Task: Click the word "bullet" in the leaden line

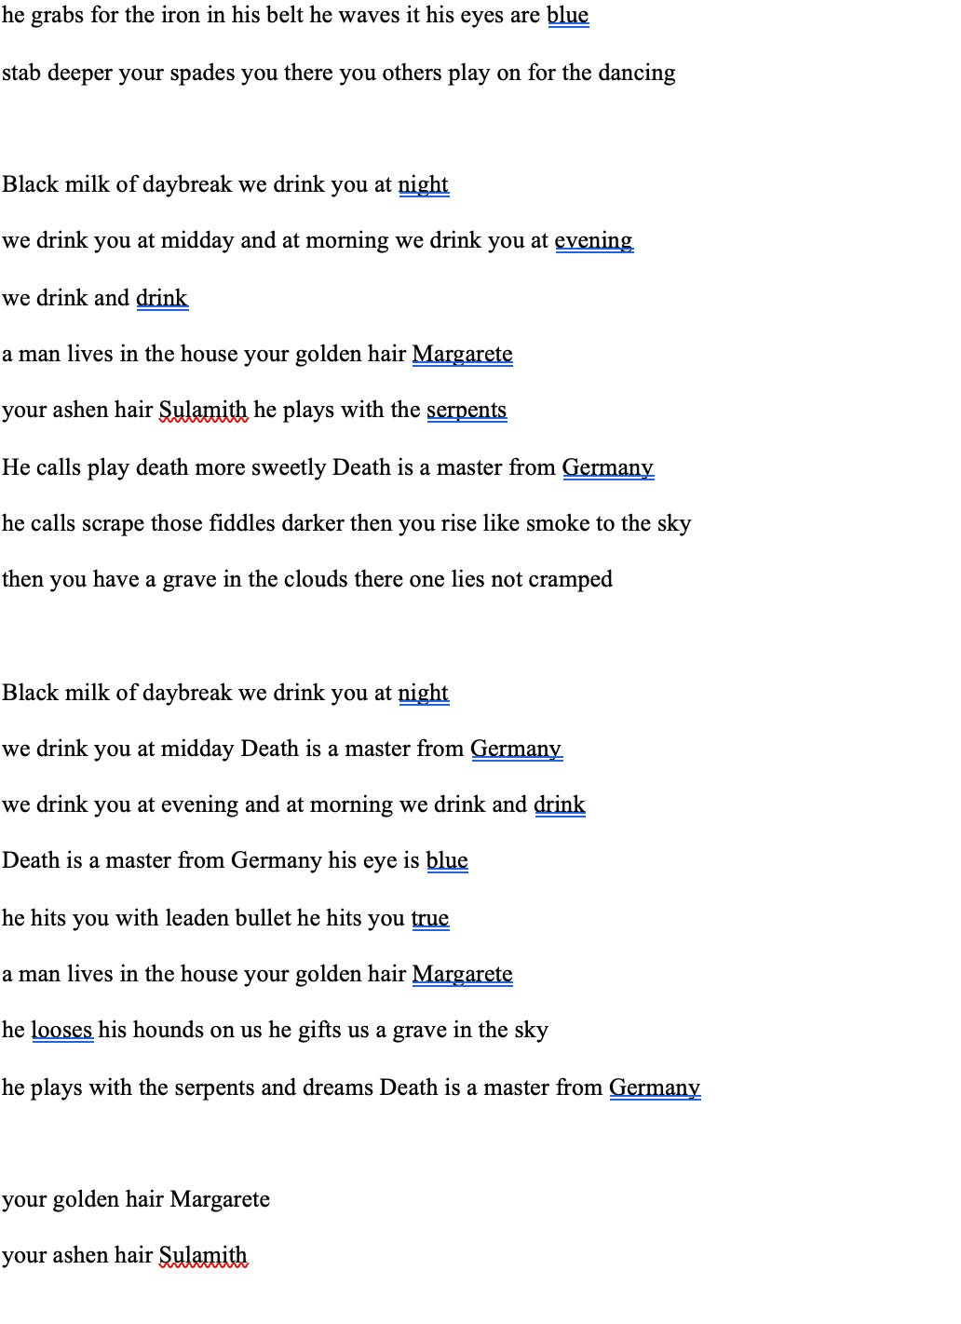Action: click(x=262, y=919)
